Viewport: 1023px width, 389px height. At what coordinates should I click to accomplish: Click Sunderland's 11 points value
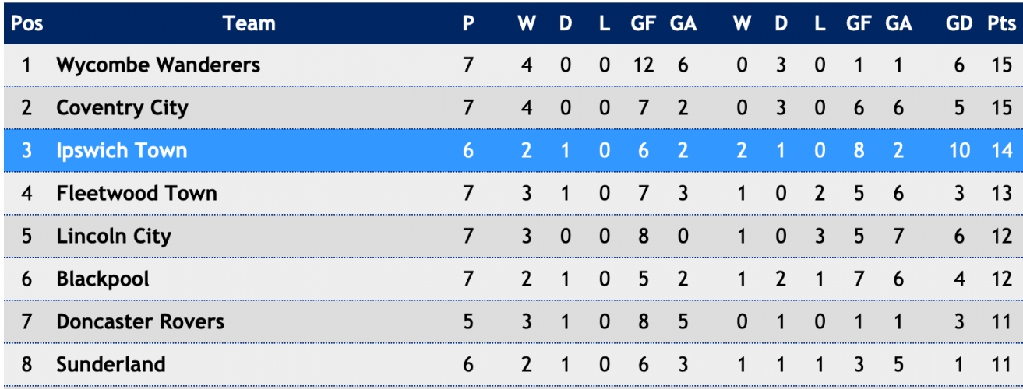(1002, 364)
